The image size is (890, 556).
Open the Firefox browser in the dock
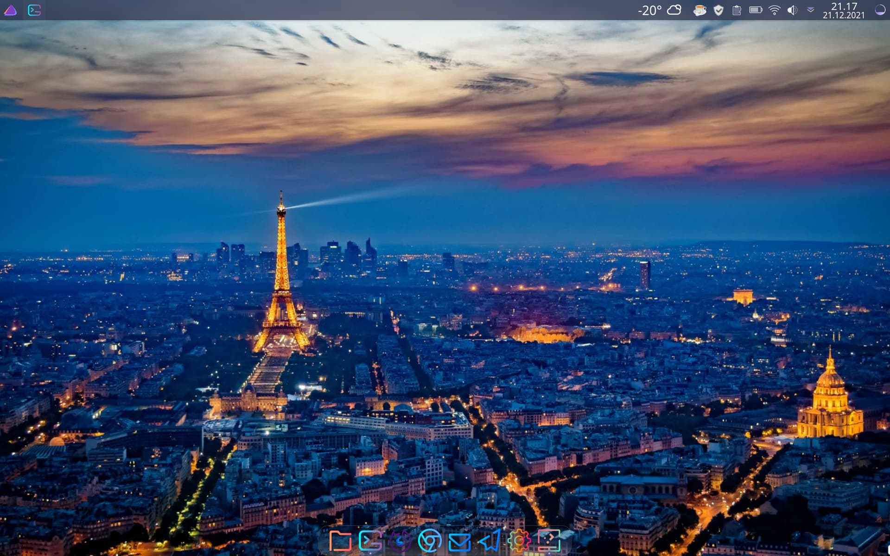(x=400, y=541)
